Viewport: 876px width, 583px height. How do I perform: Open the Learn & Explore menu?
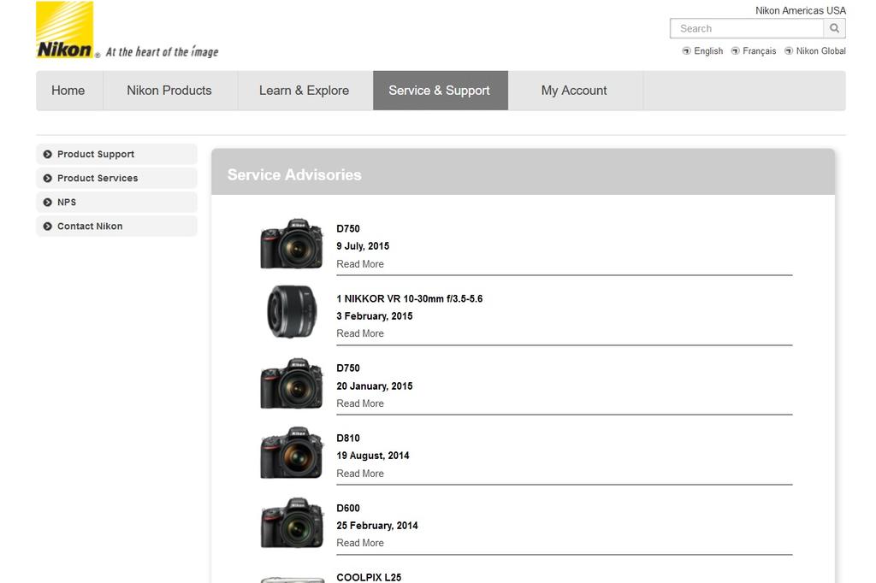[x=304, y=91]
